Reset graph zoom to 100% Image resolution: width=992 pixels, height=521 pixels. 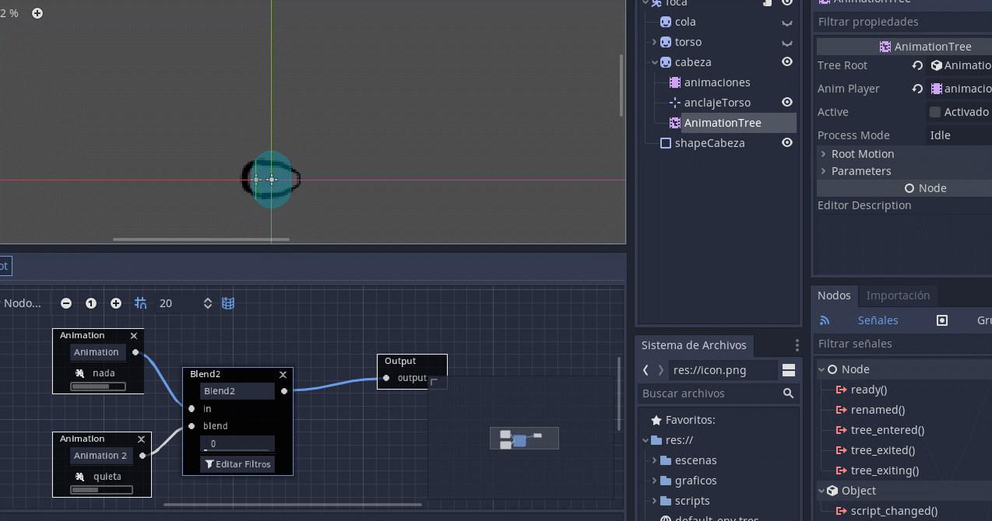[x=90, y=302]
